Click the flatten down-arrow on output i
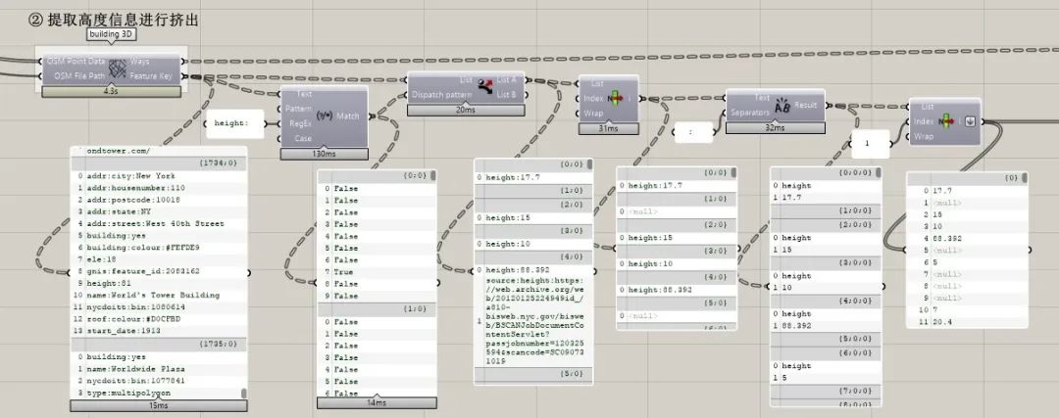 point(970,122)
